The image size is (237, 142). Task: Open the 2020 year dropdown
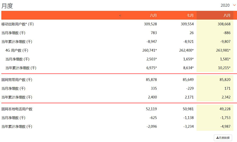coord(228,5)
